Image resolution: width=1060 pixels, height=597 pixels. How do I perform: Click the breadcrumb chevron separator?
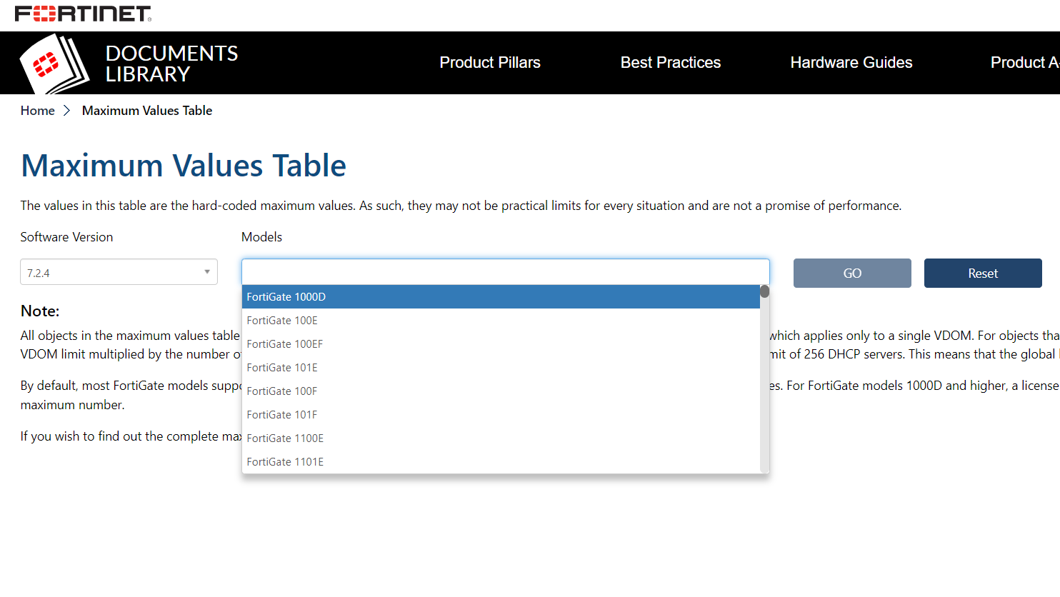(67, 111)
